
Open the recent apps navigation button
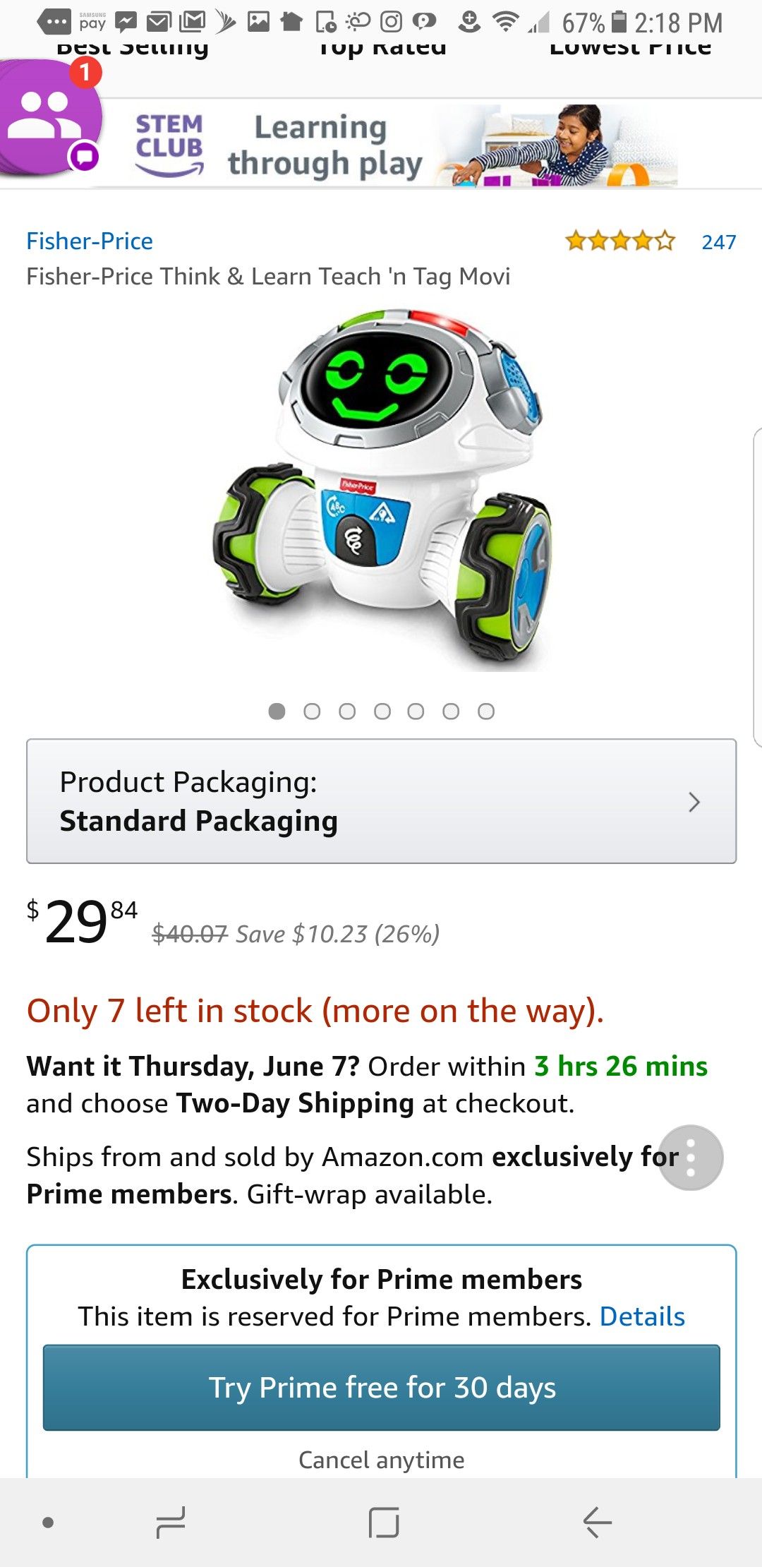pyautogui.click(x=171, y=1522)
